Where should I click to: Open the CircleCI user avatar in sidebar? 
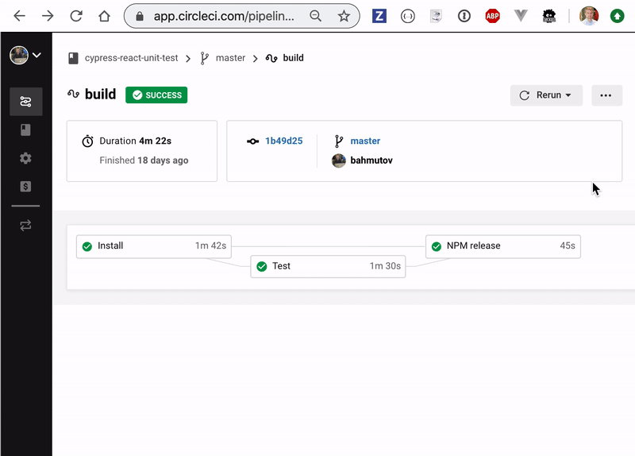click(x=19, y=55)
